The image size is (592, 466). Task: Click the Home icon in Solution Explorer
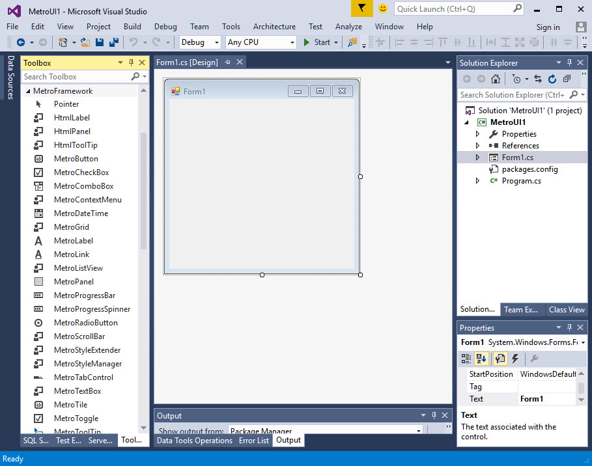click(496, 79)
